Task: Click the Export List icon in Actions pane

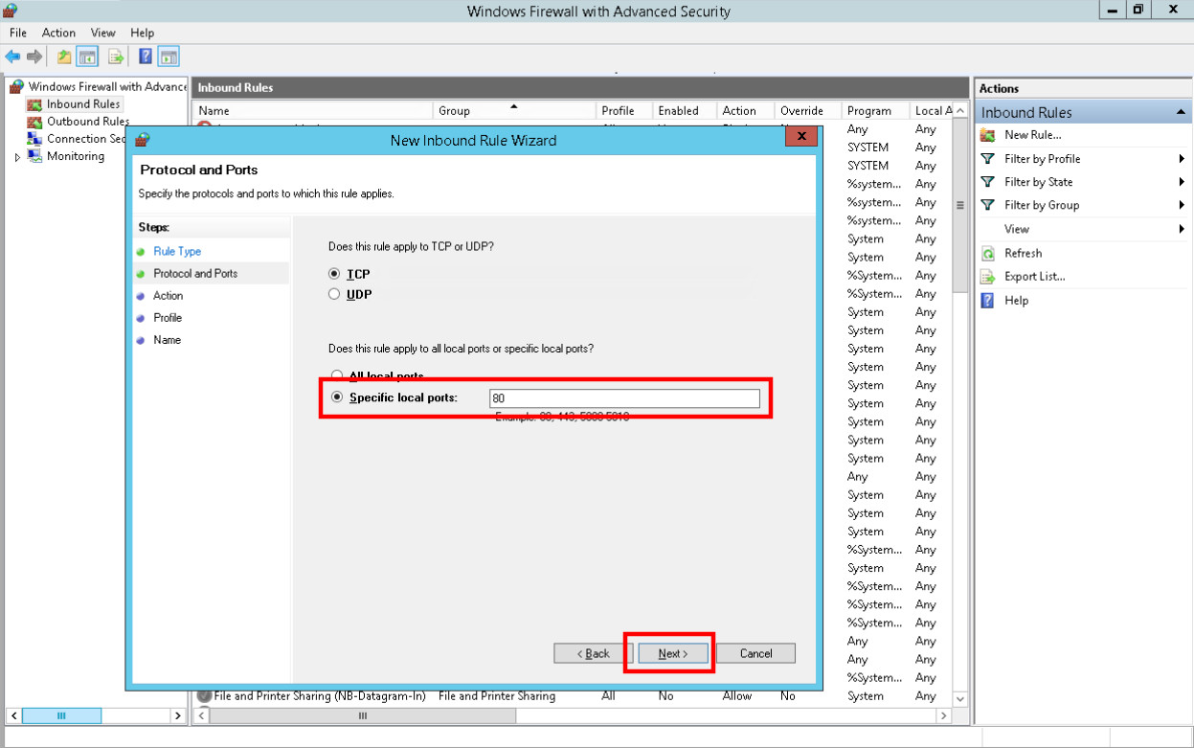Action: (x=988, y=277)
